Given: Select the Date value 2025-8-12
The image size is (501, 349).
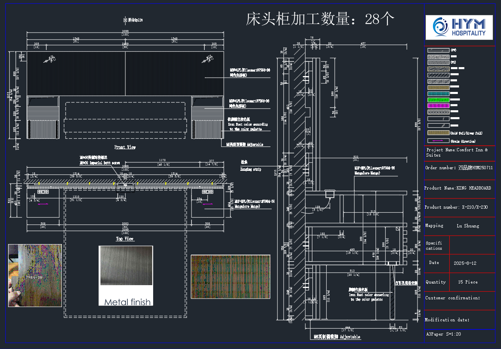Looking at the screenshot, I should click(x=465, y=263).
